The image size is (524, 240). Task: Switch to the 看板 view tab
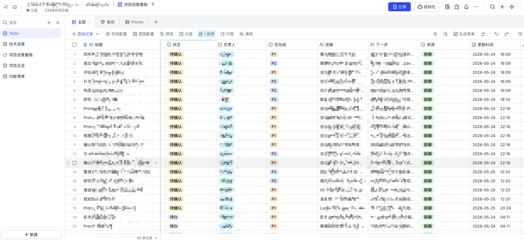tap(108, 22)
